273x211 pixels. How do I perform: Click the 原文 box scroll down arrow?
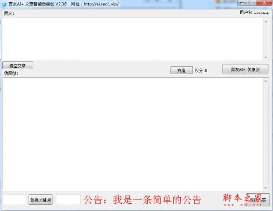[266, 57]
